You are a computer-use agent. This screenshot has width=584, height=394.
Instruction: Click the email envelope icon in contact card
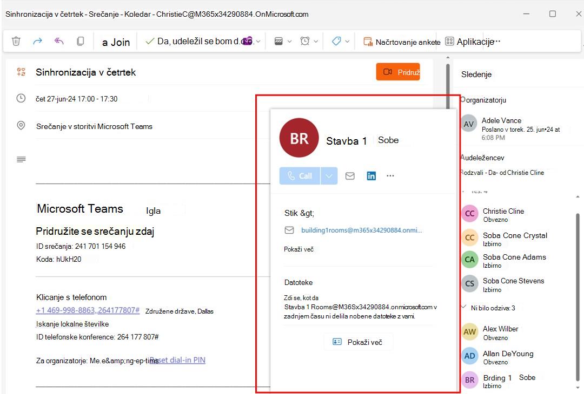[x=350, y=176]
